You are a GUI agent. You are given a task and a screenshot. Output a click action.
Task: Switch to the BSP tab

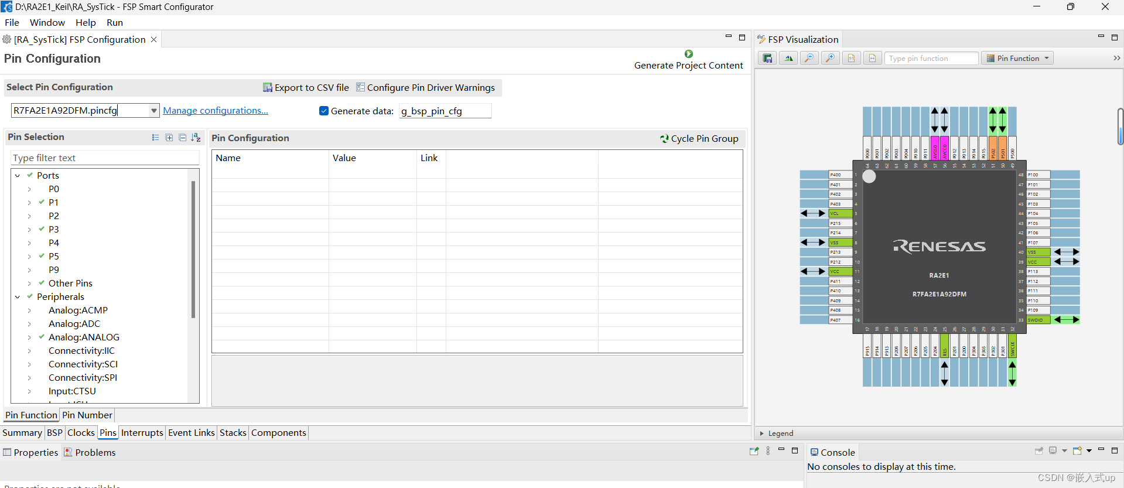[x=54, y=432]
